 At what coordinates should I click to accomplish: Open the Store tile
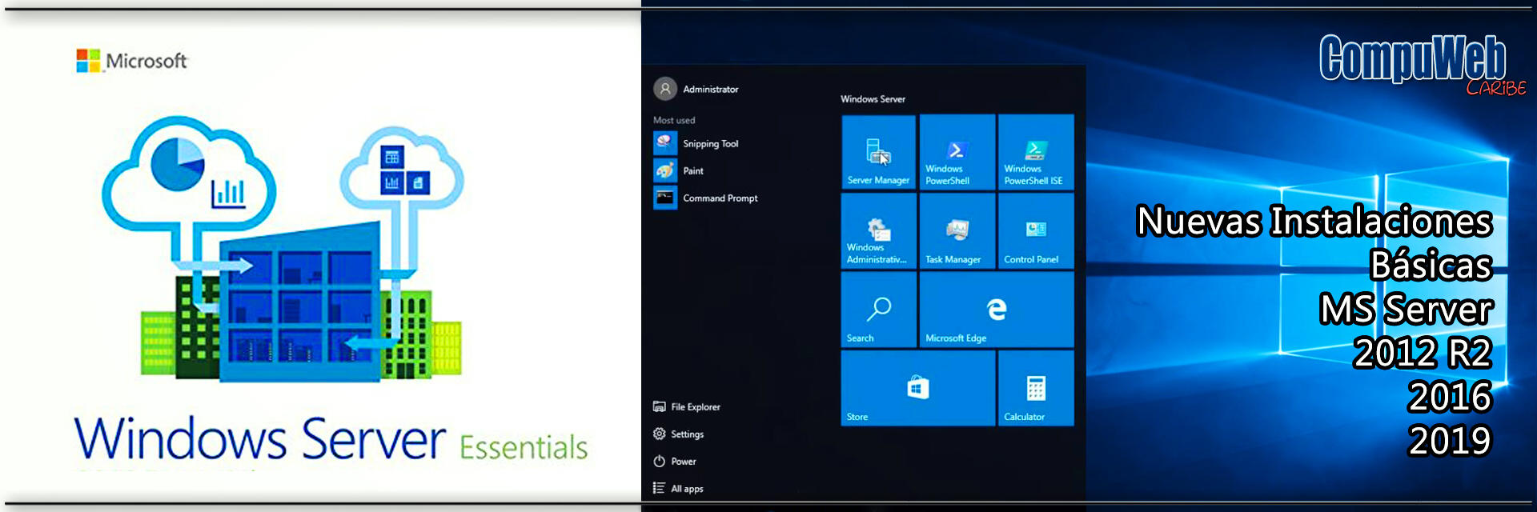coord(917,388)
